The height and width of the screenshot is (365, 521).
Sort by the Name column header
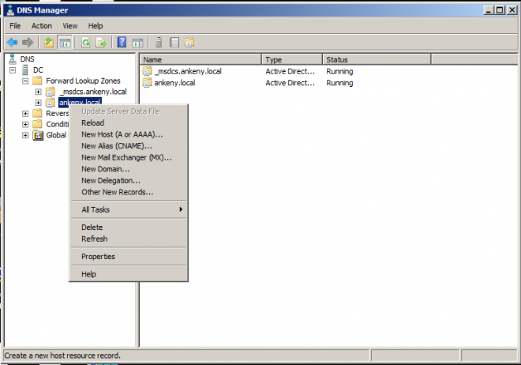[x=201, y=60]
